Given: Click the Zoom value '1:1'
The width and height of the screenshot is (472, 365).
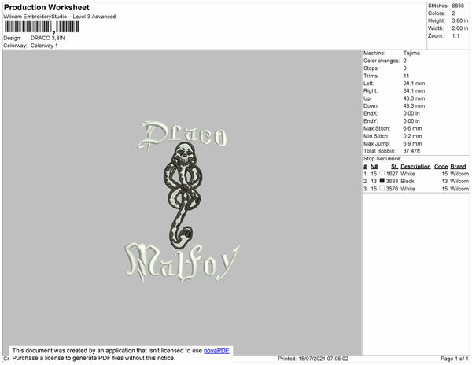Looking at the screenshot, I should pos(455,36).
